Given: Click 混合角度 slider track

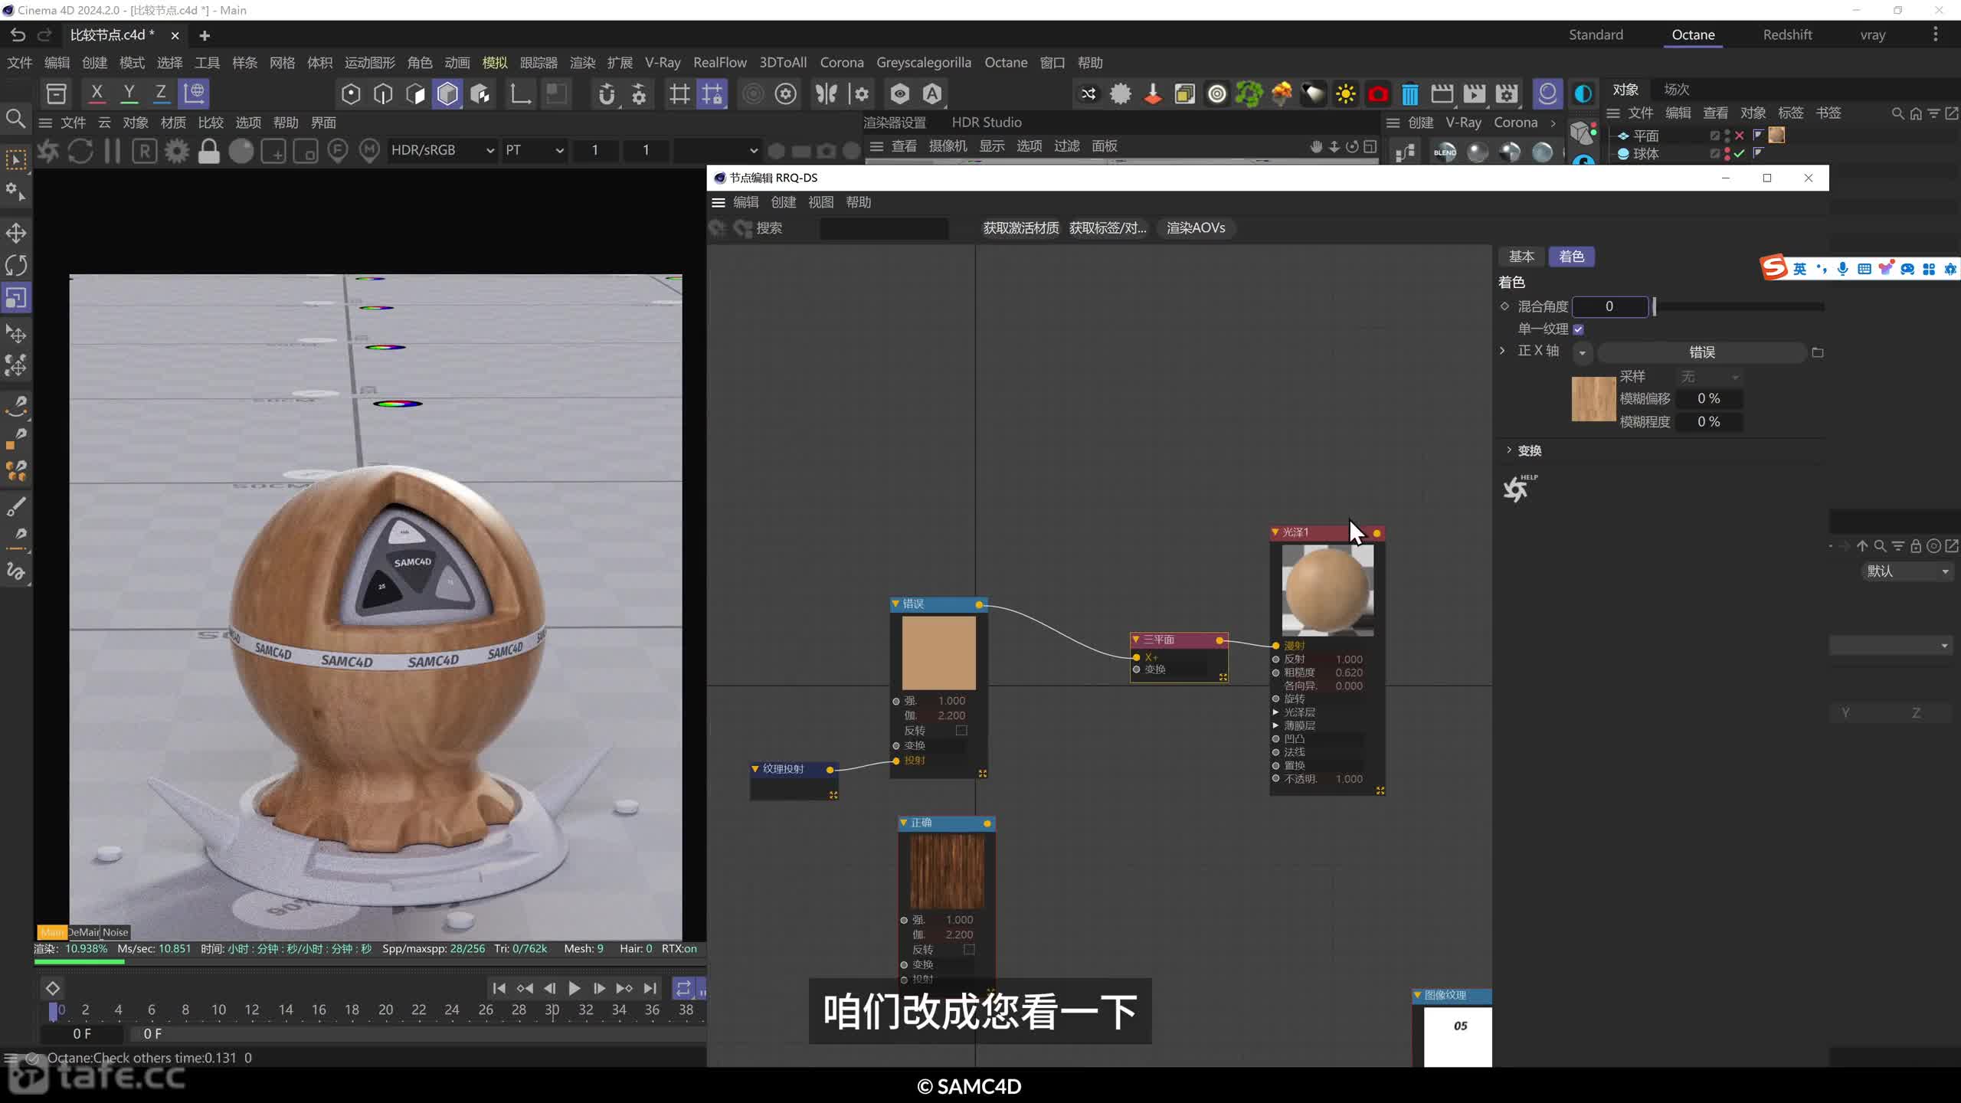Looking at the screenshot, I should coord(1739,306).
